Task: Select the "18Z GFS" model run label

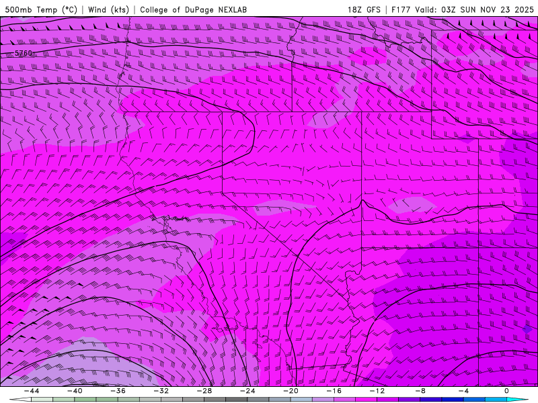Action: pos(364,9)
